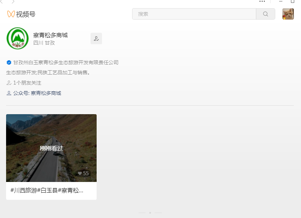
Task: Click company name 甘孜州白玉察青松多生态旅游开发有限责任公司
Action: point(66,62)
